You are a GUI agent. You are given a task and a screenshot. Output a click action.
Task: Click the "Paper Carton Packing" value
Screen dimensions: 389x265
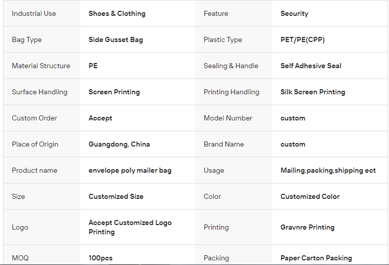click(316, 258)
